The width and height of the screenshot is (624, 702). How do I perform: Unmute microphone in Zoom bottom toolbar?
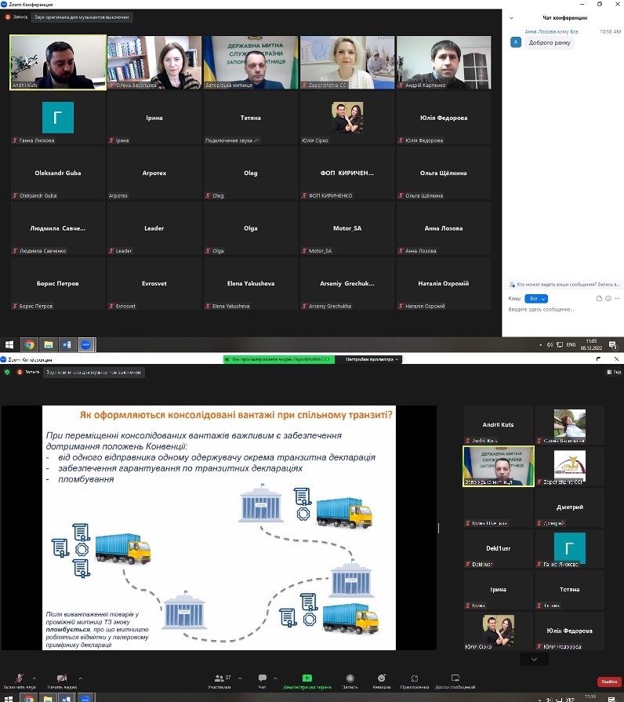tap(19, 678)
